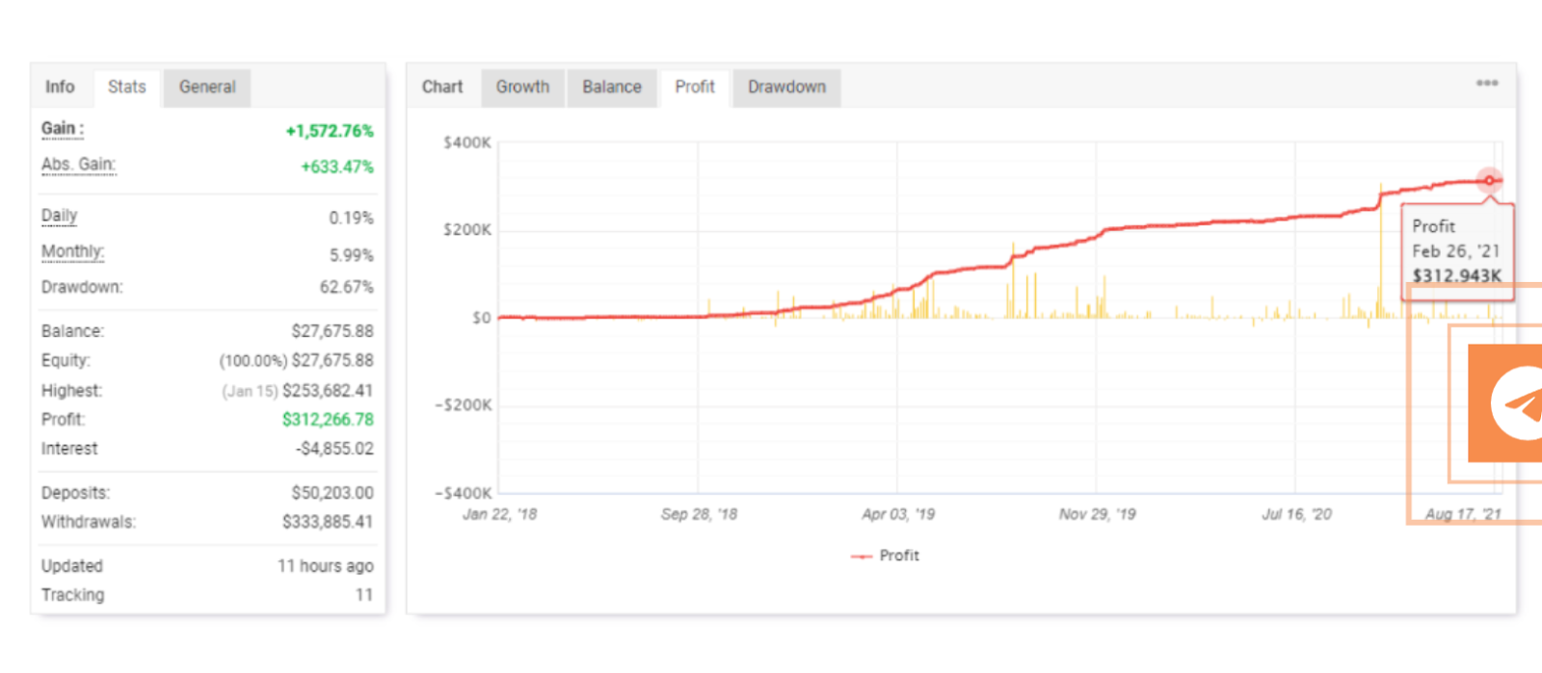Switch chart to Growth view
1542x673 pixels.
click(522, 87)
